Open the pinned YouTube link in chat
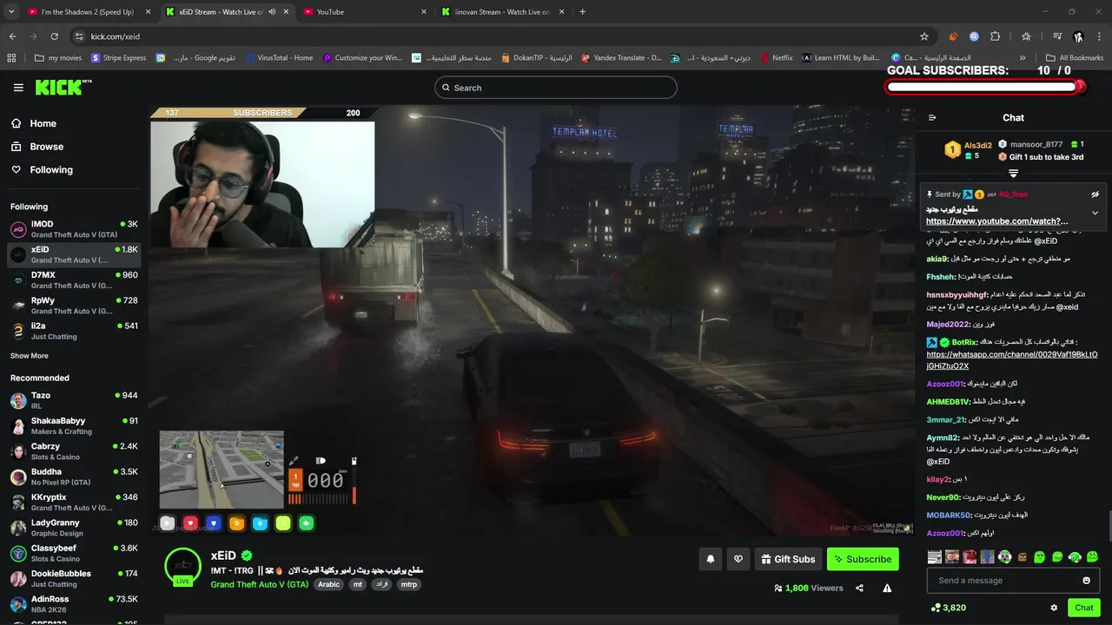1112x625 pixels. 996,221
